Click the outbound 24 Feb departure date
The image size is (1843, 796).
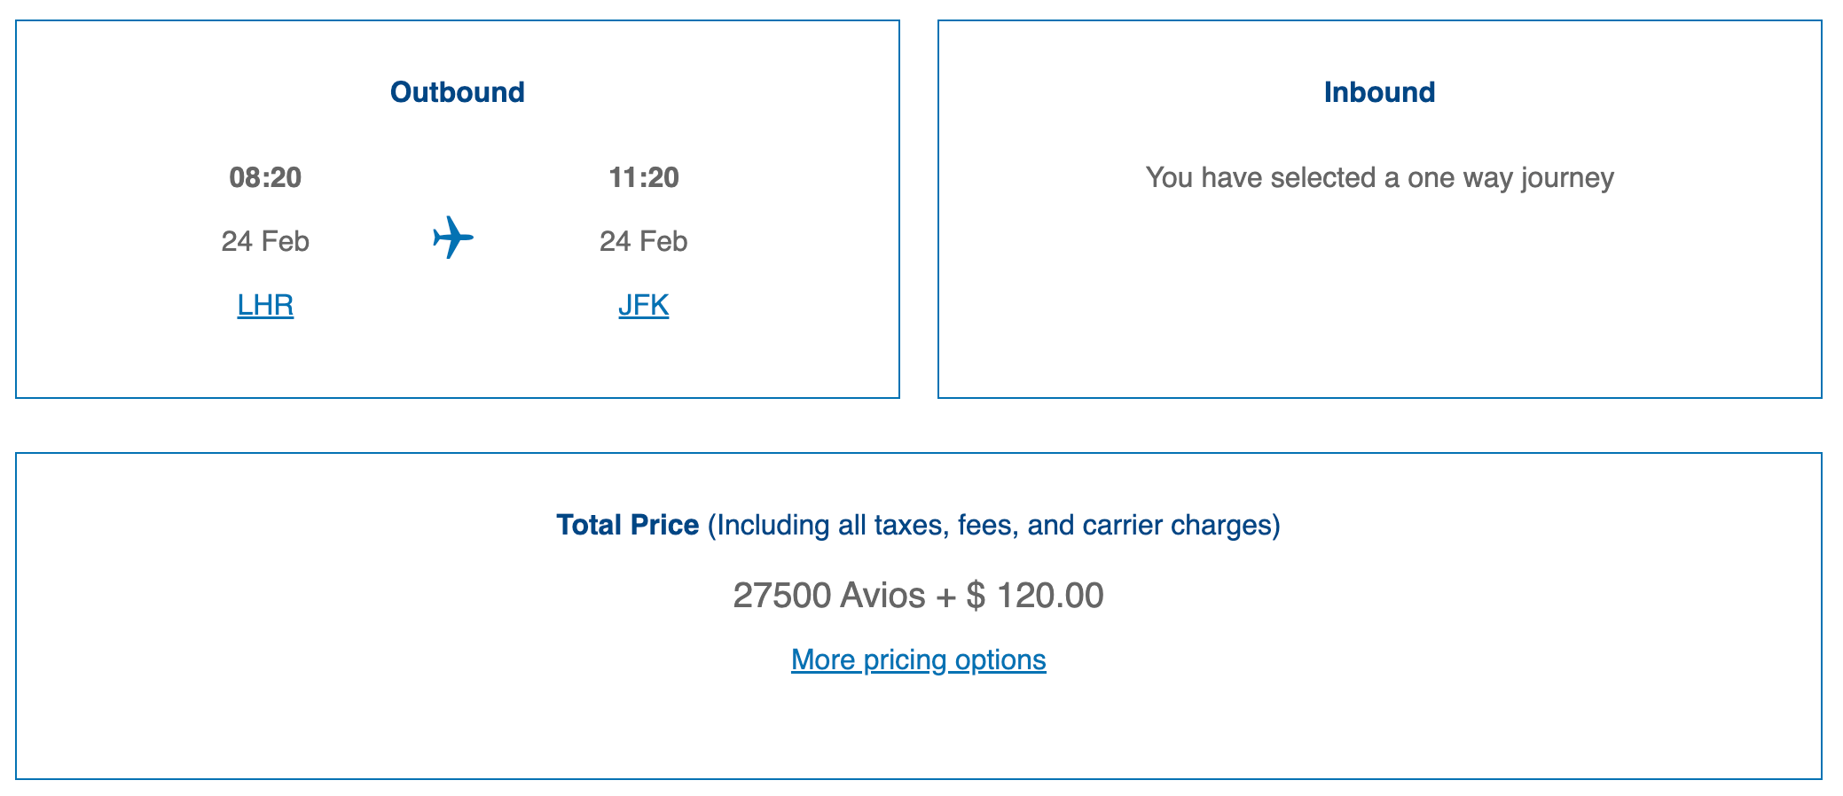pos(264,240)
